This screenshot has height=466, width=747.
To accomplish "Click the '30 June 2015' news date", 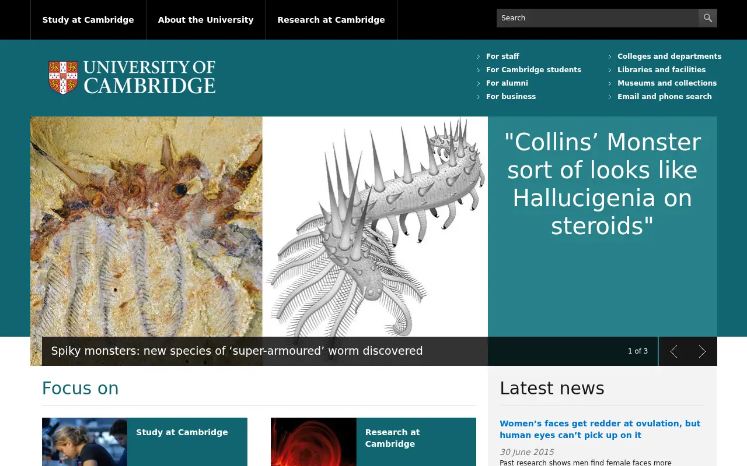I will click(526, 452).
